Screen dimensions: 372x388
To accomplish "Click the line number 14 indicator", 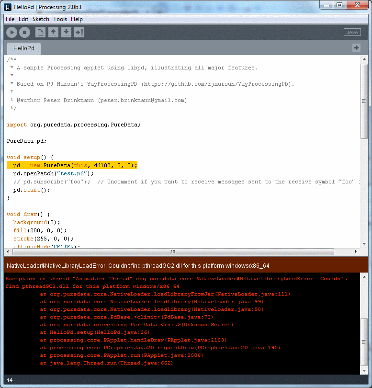I will [x=10, y=380].
